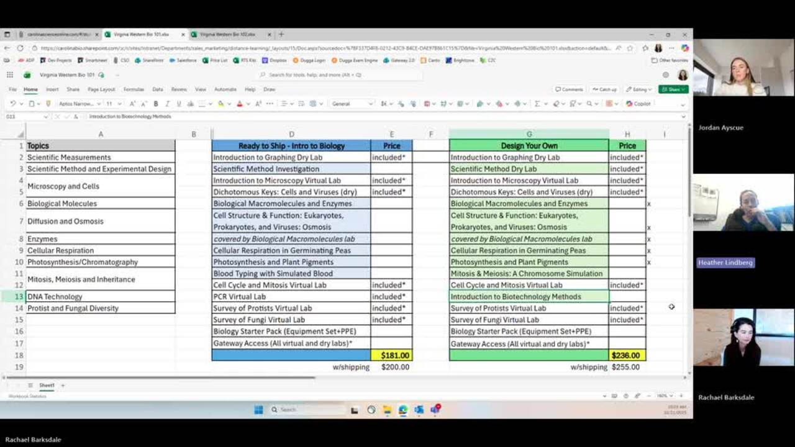This screenshot has height=447, width=795.
Task: Open the Formulas ribbon tab
Action: 134,89
